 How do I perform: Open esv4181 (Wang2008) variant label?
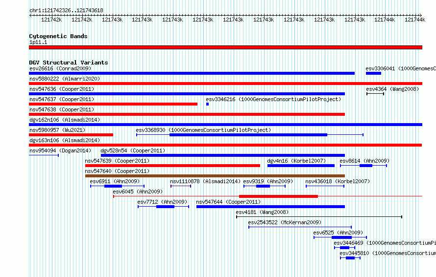coord(262,212)
